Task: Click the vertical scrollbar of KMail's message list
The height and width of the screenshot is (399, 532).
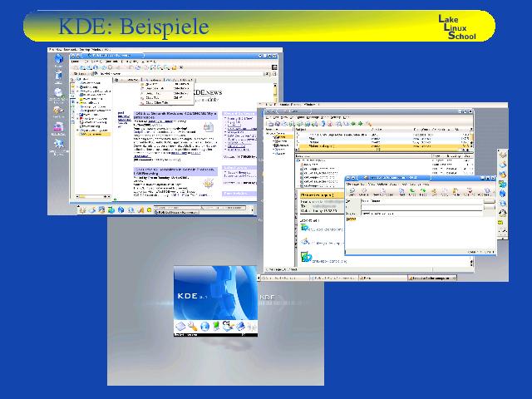Action: click(x=471, y=139)
